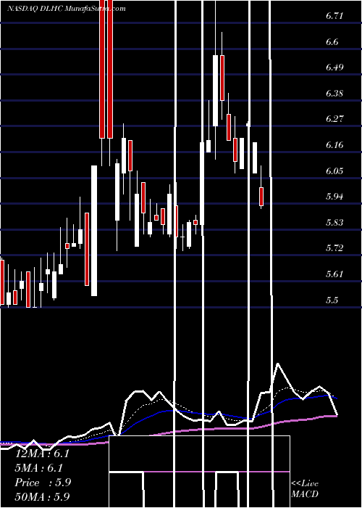Click the 6.27 price axis label
The image size is (362, 508).
(x=334, y=118)
